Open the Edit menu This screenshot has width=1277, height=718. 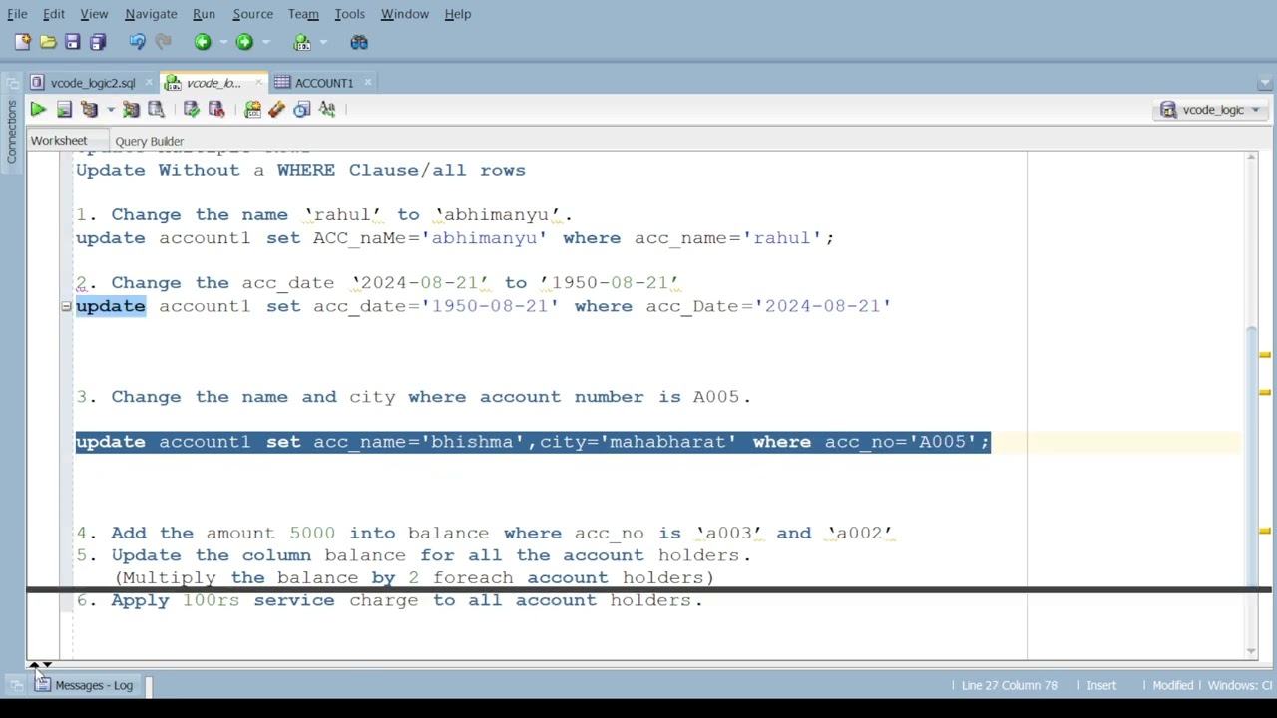[x=53, y=14]
